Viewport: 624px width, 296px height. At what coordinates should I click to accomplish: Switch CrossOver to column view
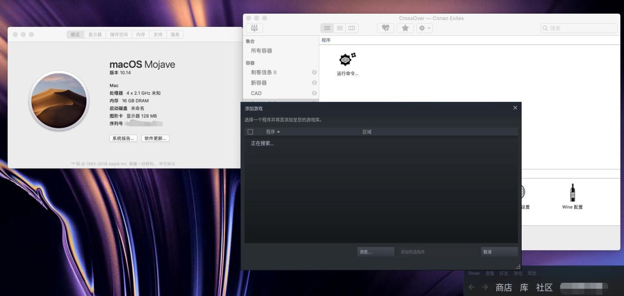point(352,28)
